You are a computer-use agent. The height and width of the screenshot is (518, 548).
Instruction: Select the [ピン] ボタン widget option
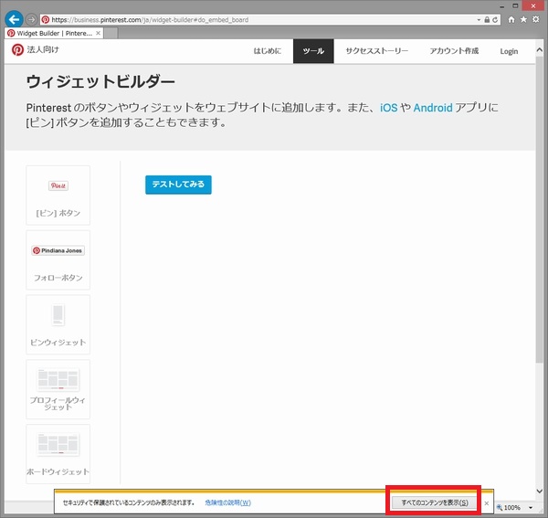[x=58, y=195]
